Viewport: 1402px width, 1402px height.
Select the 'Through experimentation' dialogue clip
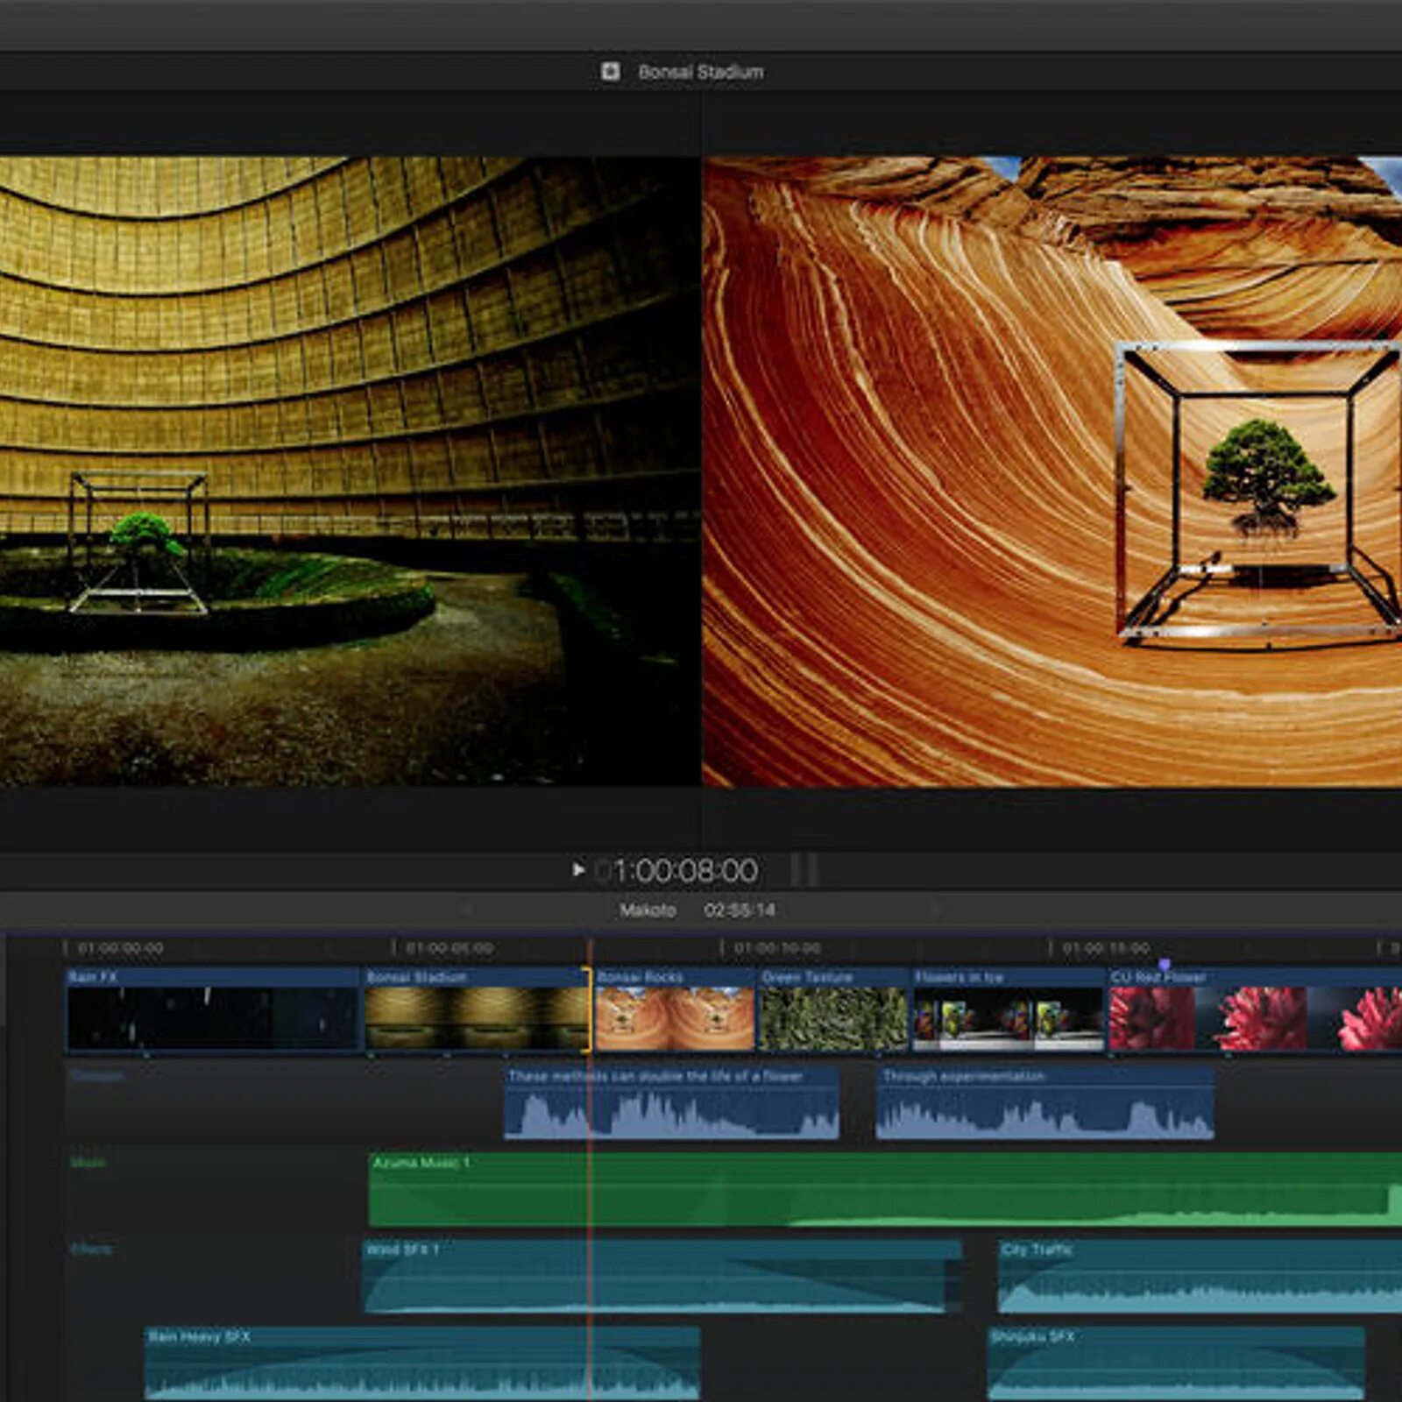click(1044, 1102)
